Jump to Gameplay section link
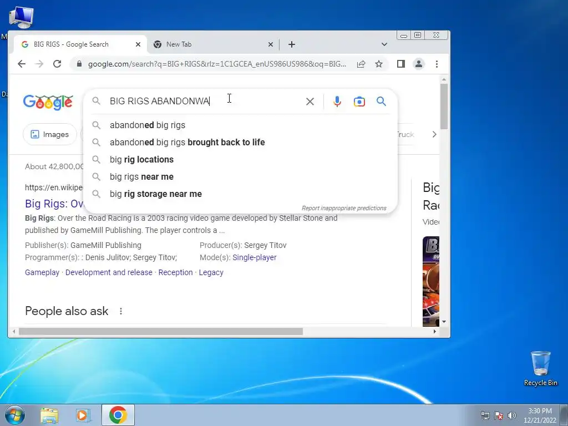Image resolution: width=568 pixels, height=426 pixels. (42, 272)
